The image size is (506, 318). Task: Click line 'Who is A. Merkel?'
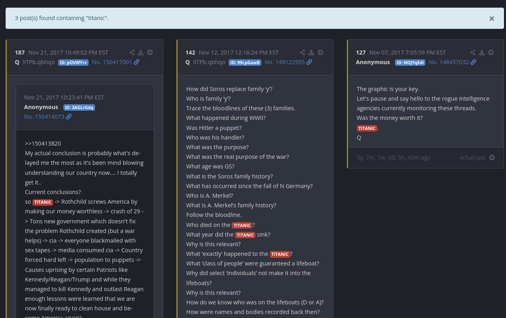point(210,196)
